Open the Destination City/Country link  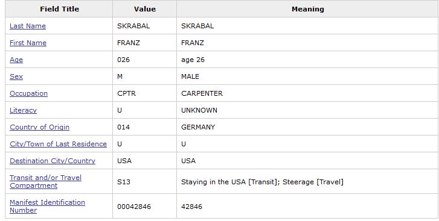click(53, 161)
